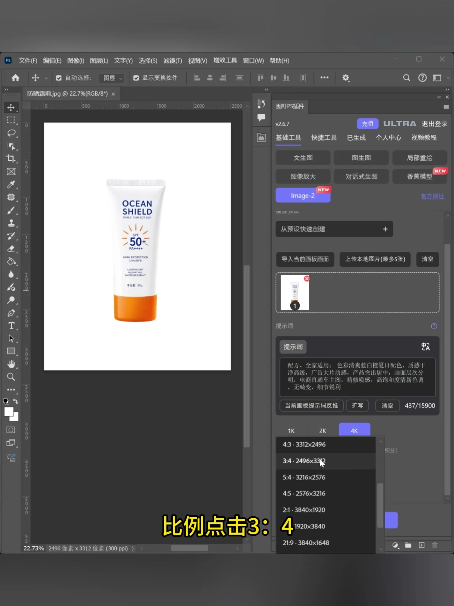
Task: Open Move tool preset picker arrow
Action: pyautogui.click(x=46, y=78)
